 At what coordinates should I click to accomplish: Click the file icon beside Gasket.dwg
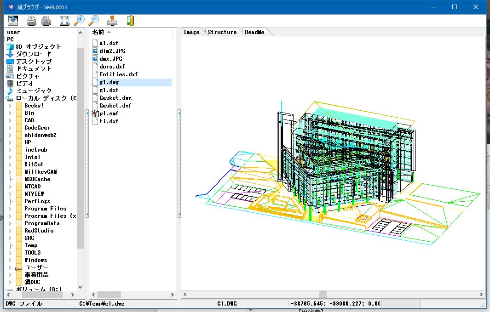pyautogui.click(x=95, y=98)
